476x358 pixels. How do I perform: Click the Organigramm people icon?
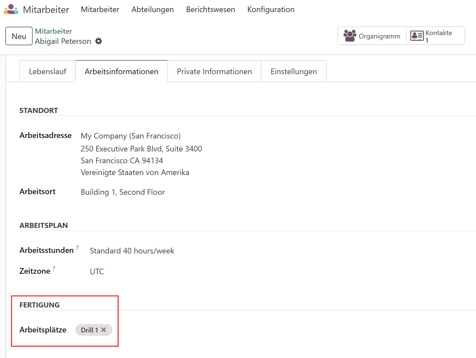(349, 36)
